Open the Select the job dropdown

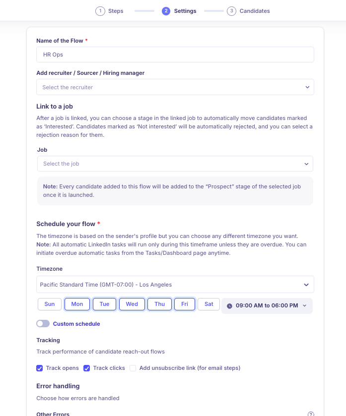tap(175, 164)
